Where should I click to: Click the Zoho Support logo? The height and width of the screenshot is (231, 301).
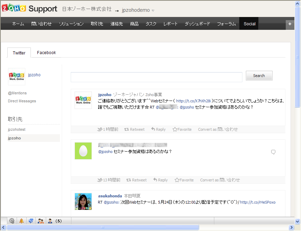[29, 8]
